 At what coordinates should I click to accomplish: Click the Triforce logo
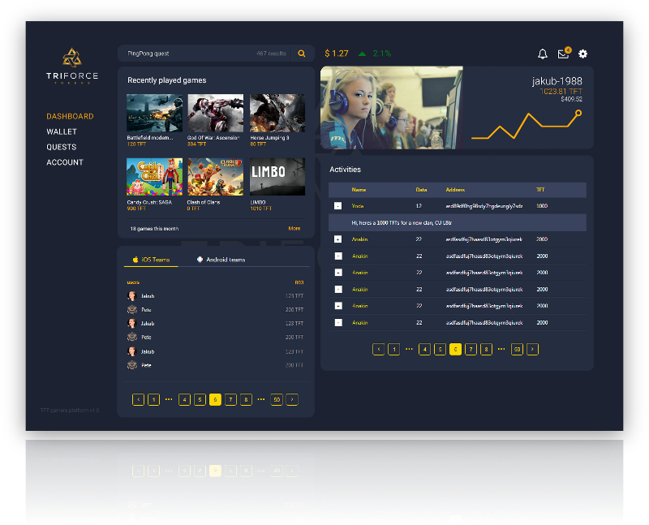pyautogui.click(x=72, y=58)
